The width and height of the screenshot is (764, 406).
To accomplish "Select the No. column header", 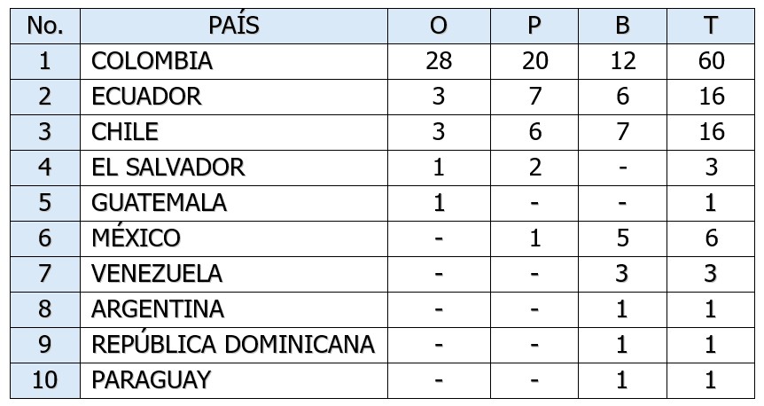I will coord(45,26).
